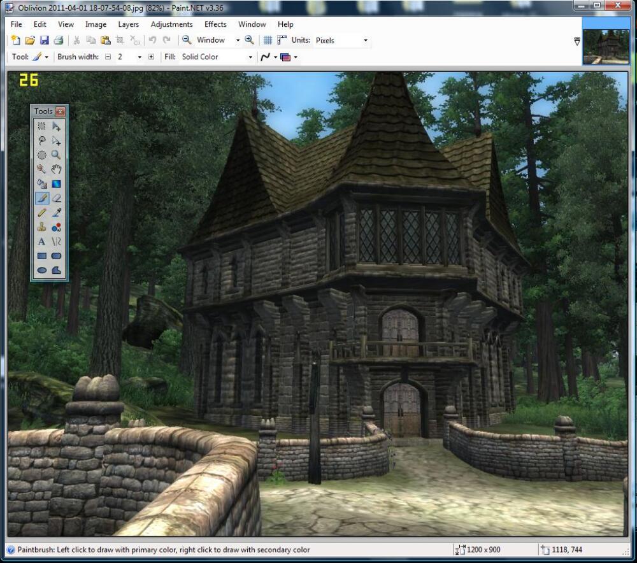The height and width of the screenshot is (563, 637).
Task: Deselect all using the toolbar icon
Action: click(x=134, y=40)
